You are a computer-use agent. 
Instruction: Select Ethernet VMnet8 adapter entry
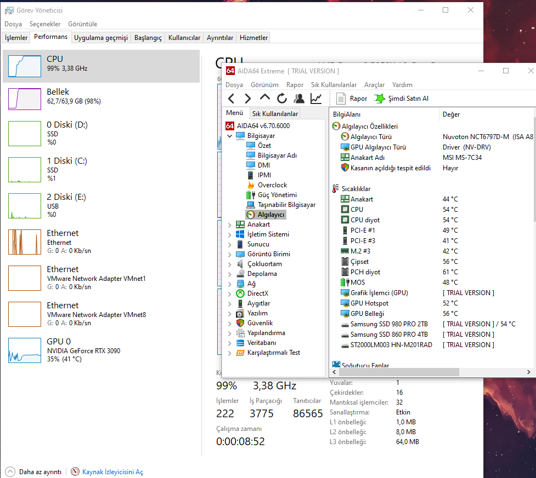pos(101,314)
